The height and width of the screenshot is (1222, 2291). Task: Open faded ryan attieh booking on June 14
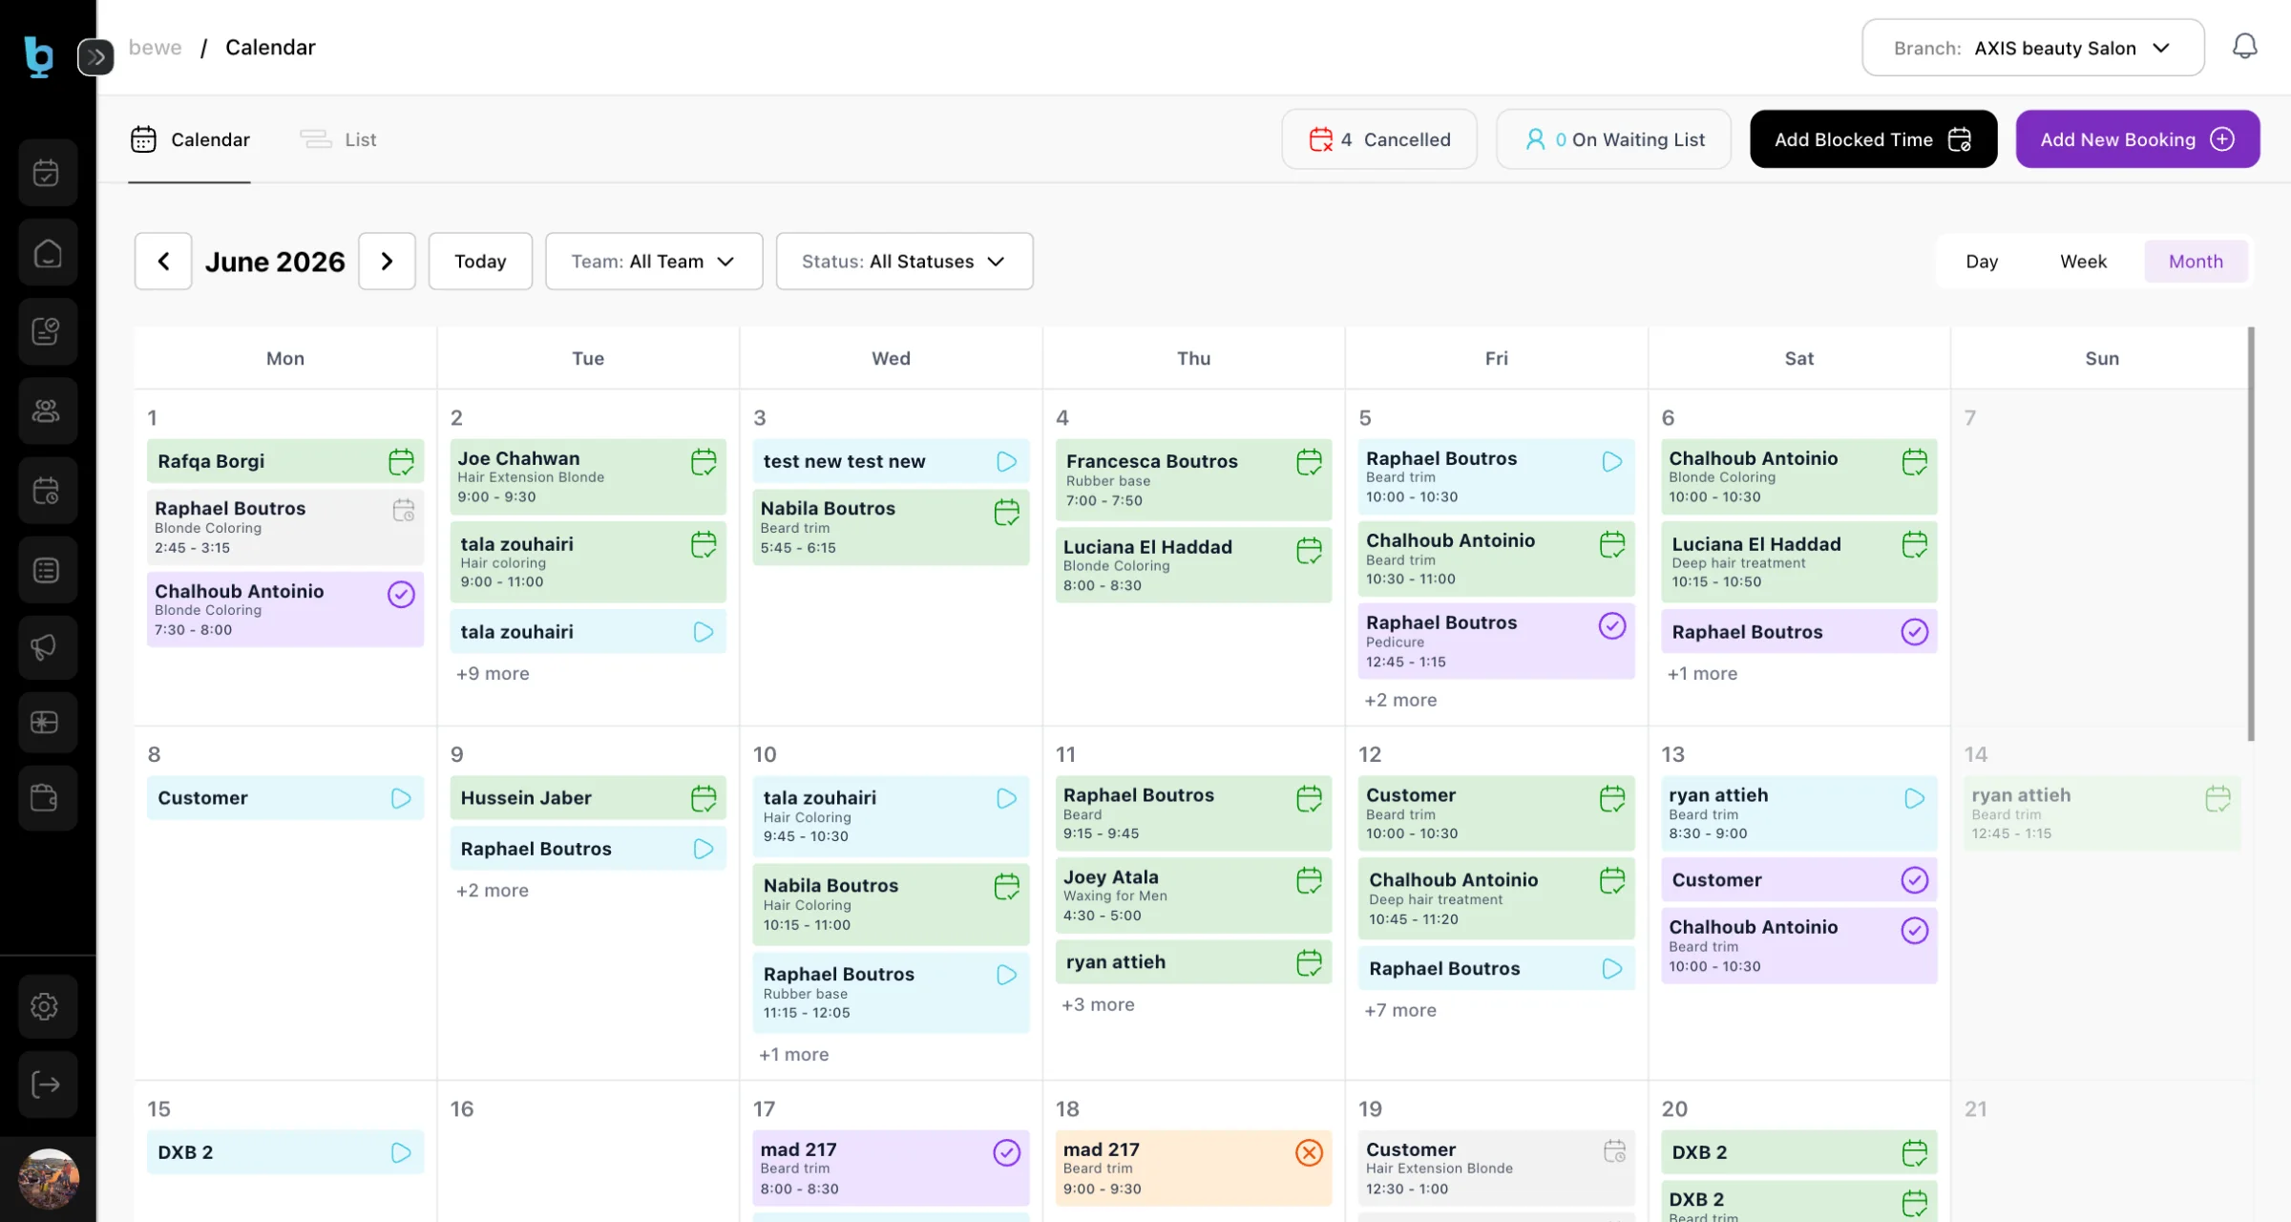(x=2101, y=813)
